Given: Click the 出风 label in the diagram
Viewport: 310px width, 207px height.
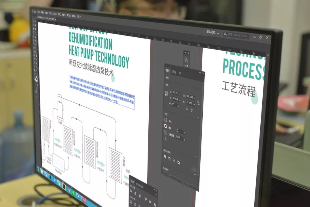Looking at the screenshot, I should (x=128, y=171).
